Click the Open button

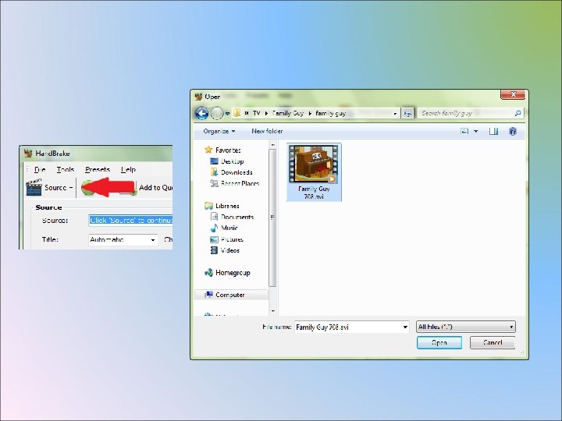coord(439,342)
